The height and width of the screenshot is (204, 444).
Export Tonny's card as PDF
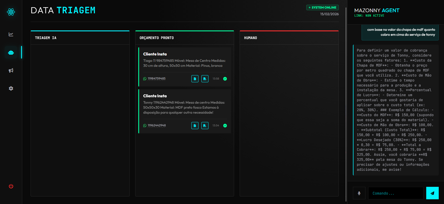[x=205, y=126]
